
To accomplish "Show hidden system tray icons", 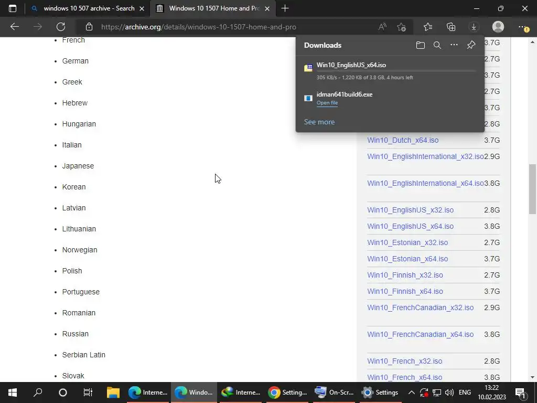I will click(412, 393).
